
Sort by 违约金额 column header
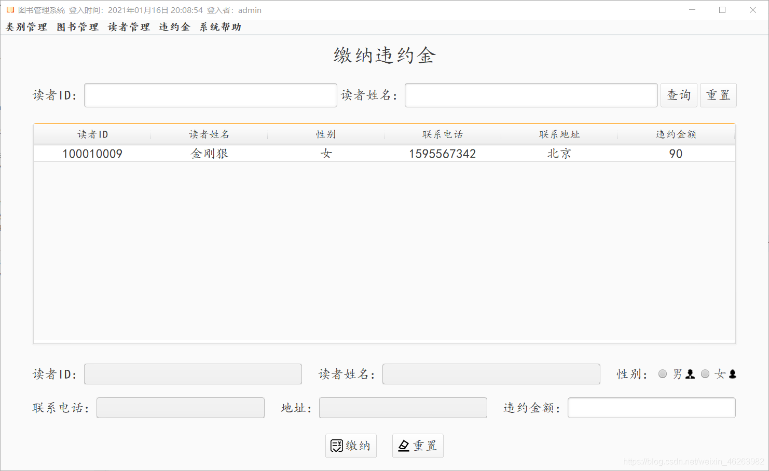pyautogui.click(x=676, y=134)
